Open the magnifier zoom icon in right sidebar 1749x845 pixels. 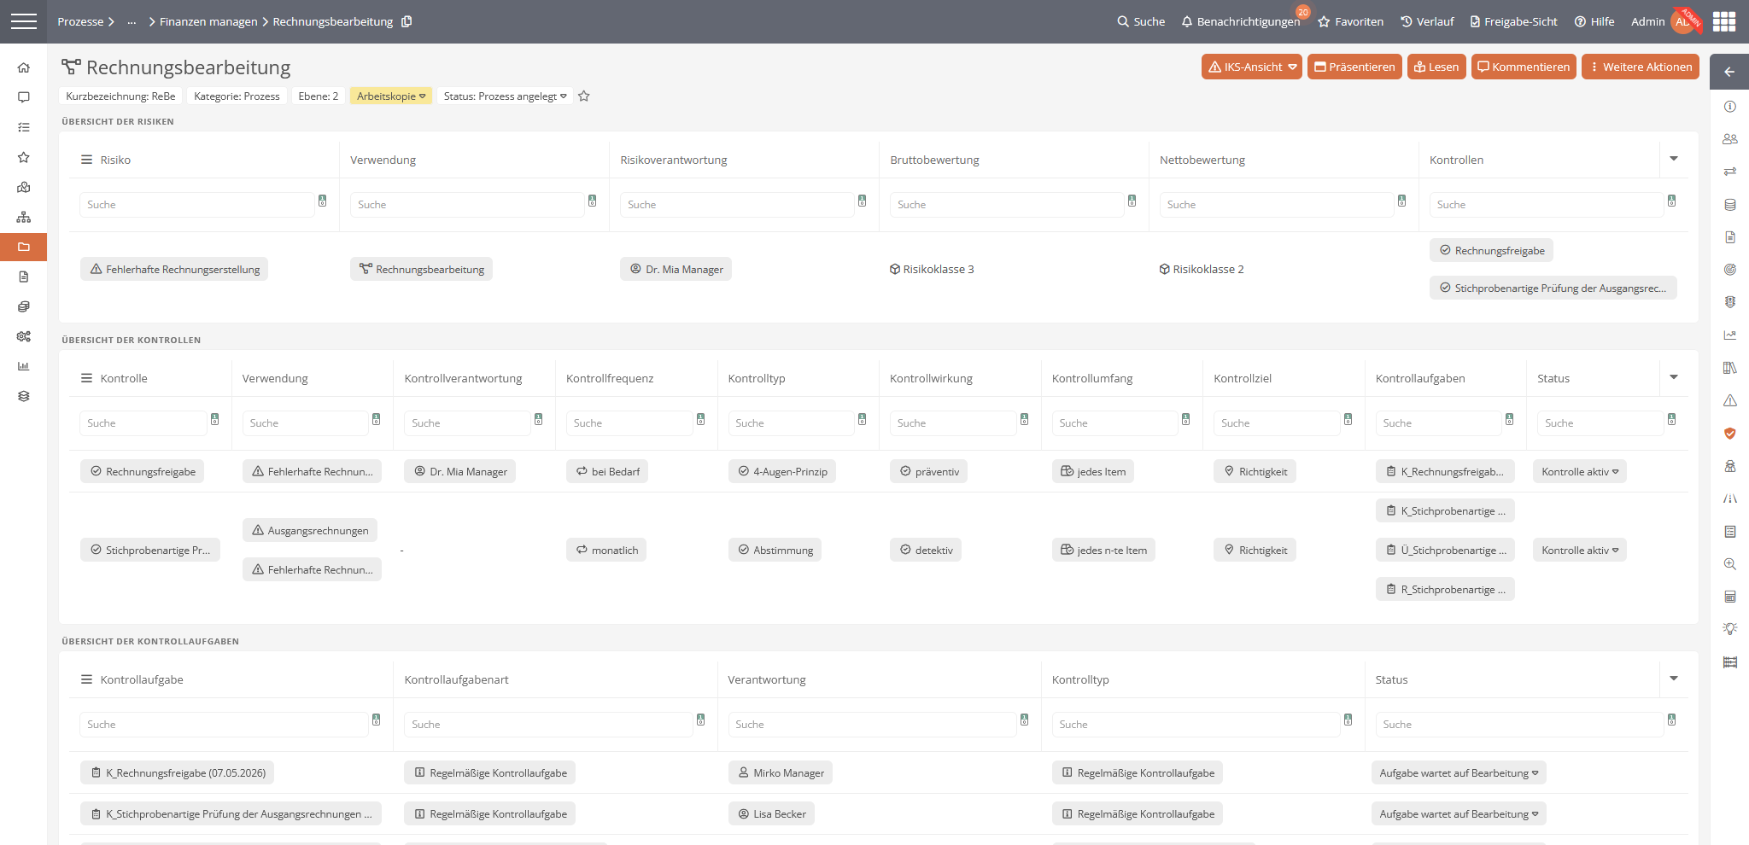coord(1730,564)
